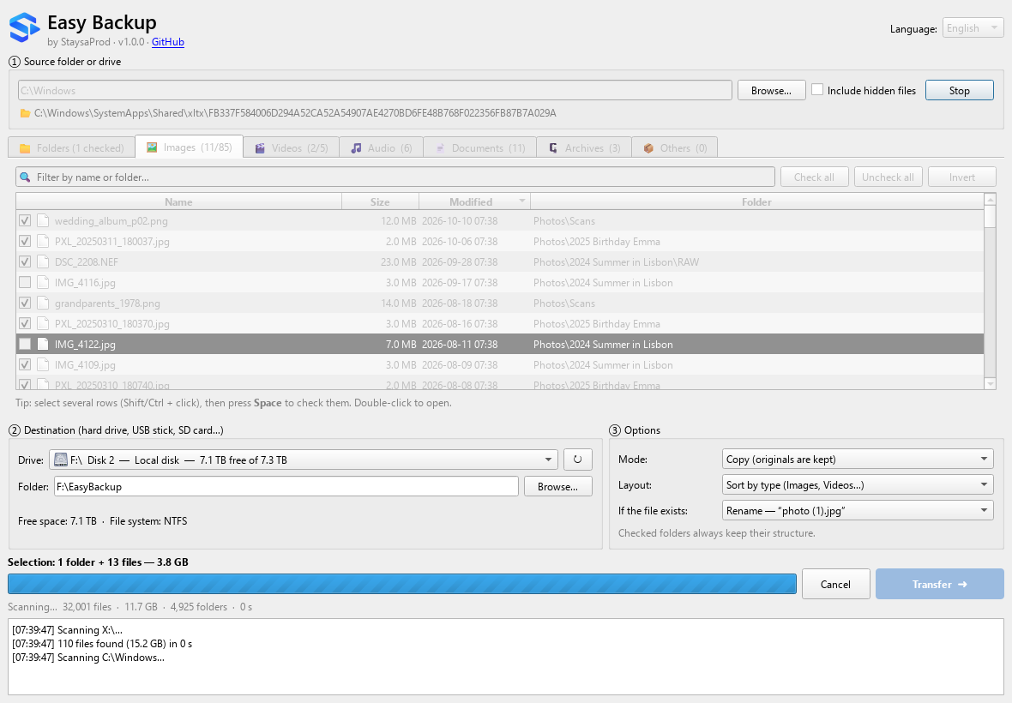Uncheck PXL_20250310_180370.jpg
The height and width of the screenshot is (703, 1012).
point(25,324)
